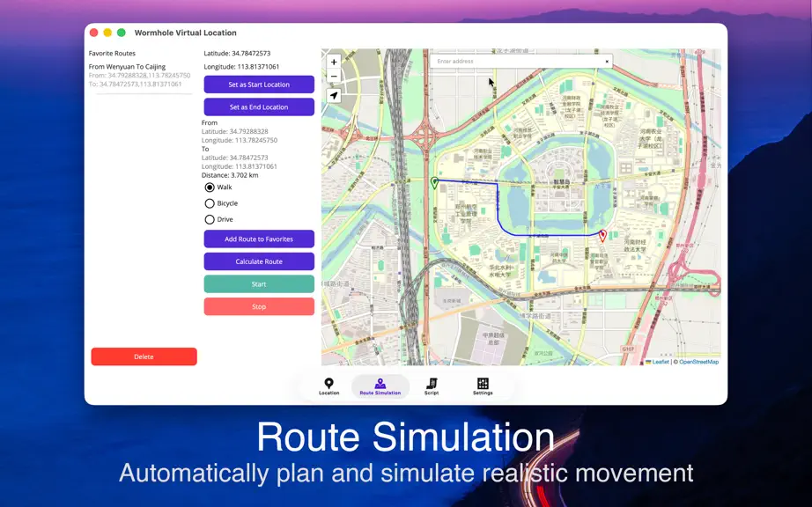Minimize the window using the yellow button
The width and height of the screenshot is (812, 507).
click(x=107, y=33)
